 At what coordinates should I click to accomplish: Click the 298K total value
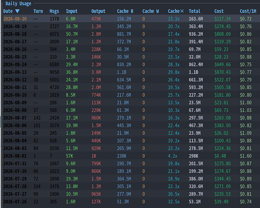[193, 156]
